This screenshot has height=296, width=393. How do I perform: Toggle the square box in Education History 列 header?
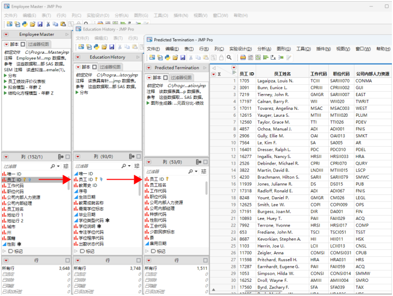139,156
